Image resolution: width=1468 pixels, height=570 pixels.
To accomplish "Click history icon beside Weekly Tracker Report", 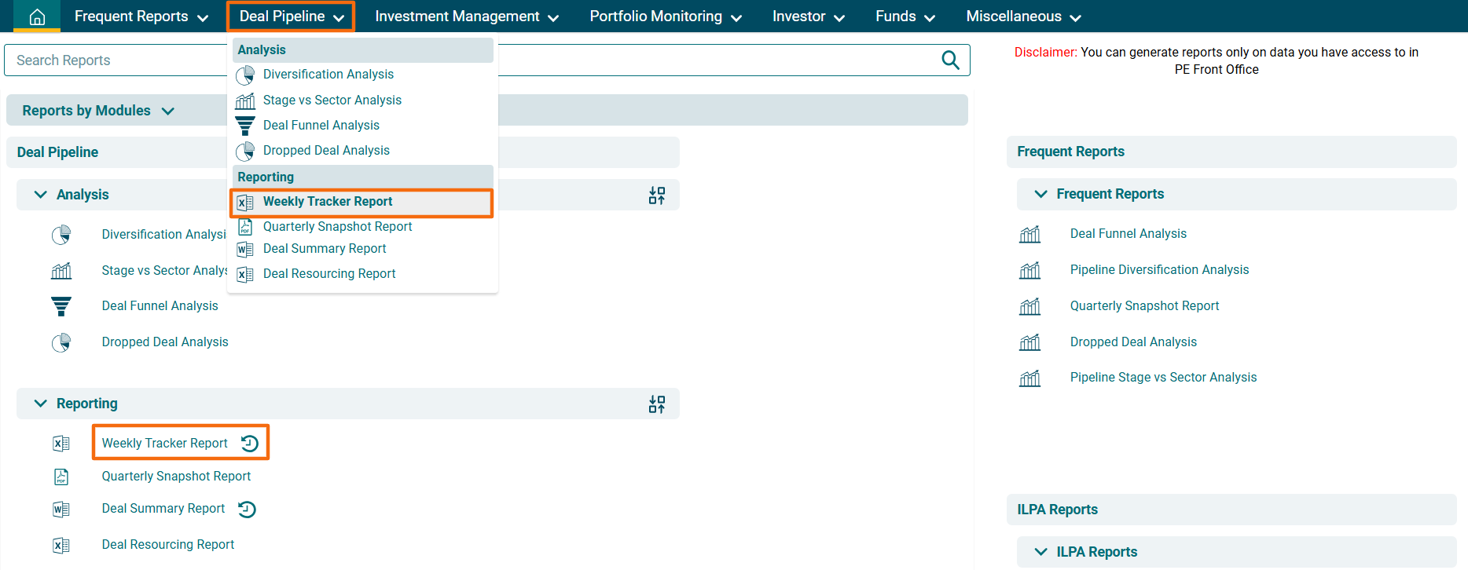I will click(250, 444).
